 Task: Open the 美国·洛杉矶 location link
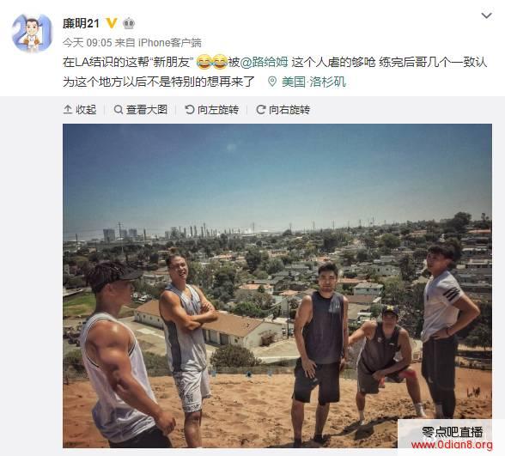(313, 82)
